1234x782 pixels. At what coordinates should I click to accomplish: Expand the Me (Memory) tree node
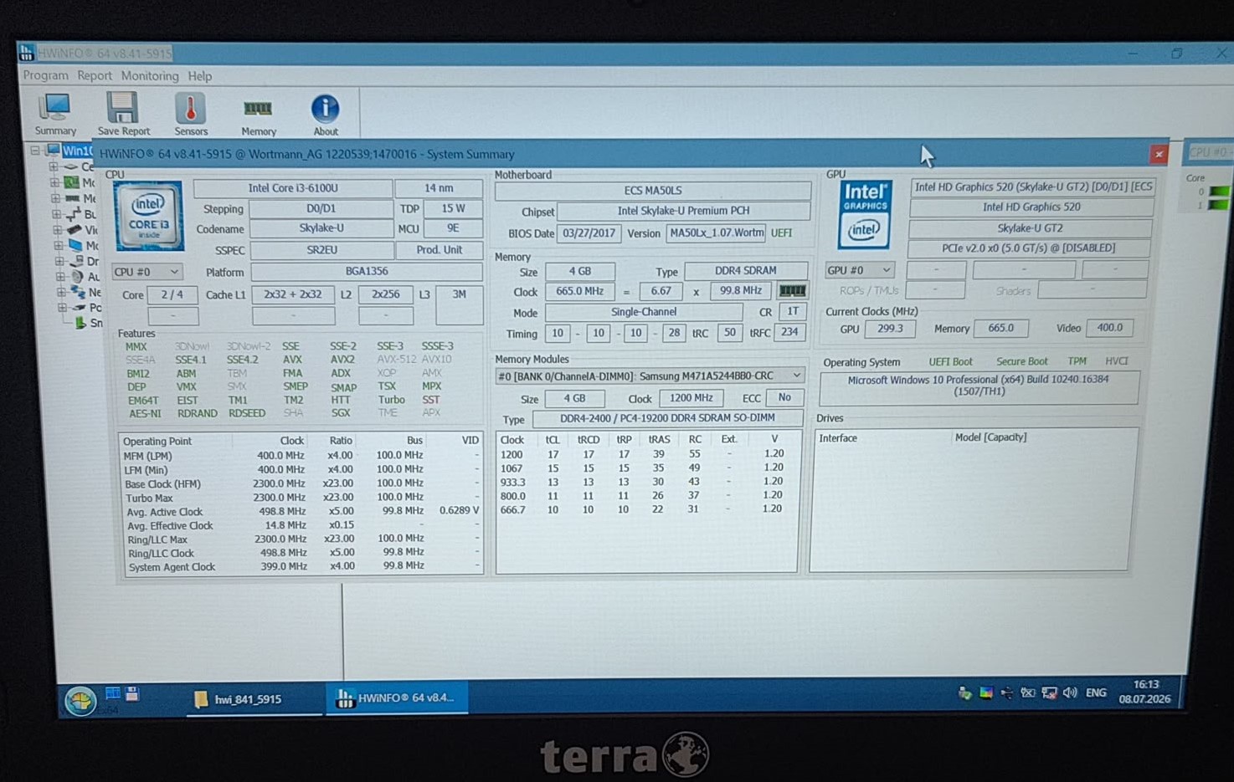(x=56, y=198)
